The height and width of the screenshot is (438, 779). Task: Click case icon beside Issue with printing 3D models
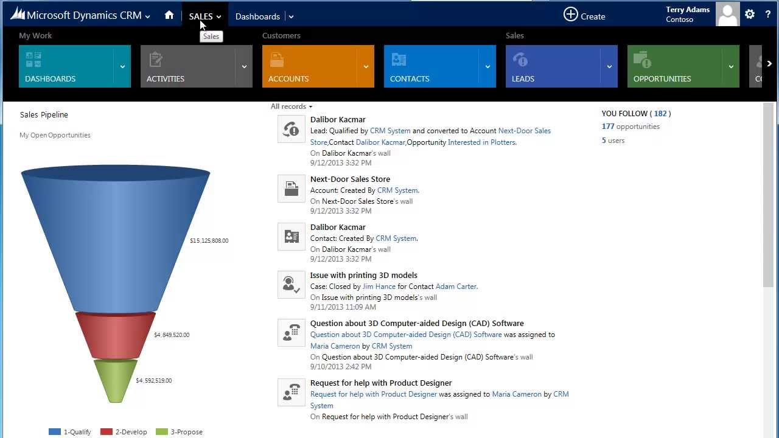coord(292,285)
